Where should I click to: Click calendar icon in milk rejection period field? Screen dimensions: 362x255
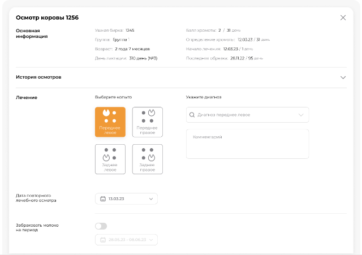tap(103, 240)
